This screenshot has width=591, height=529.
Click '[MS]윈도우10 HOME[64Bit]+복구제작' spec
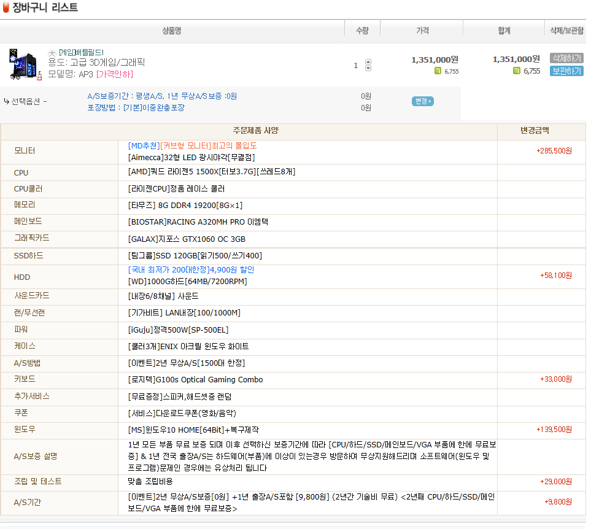tap(194, 430)
